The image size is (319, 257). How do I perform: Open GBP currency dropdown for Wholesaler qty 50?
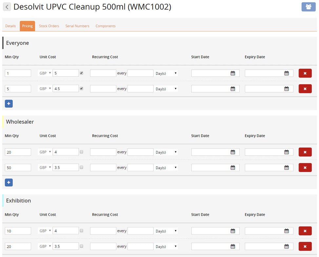[45, 167]
